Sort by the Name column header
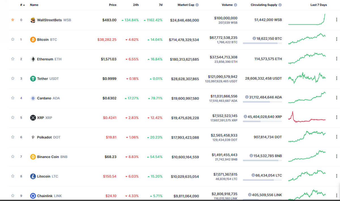Image resolution: width=340 pixels, height=201 pixels. point(34,5)
